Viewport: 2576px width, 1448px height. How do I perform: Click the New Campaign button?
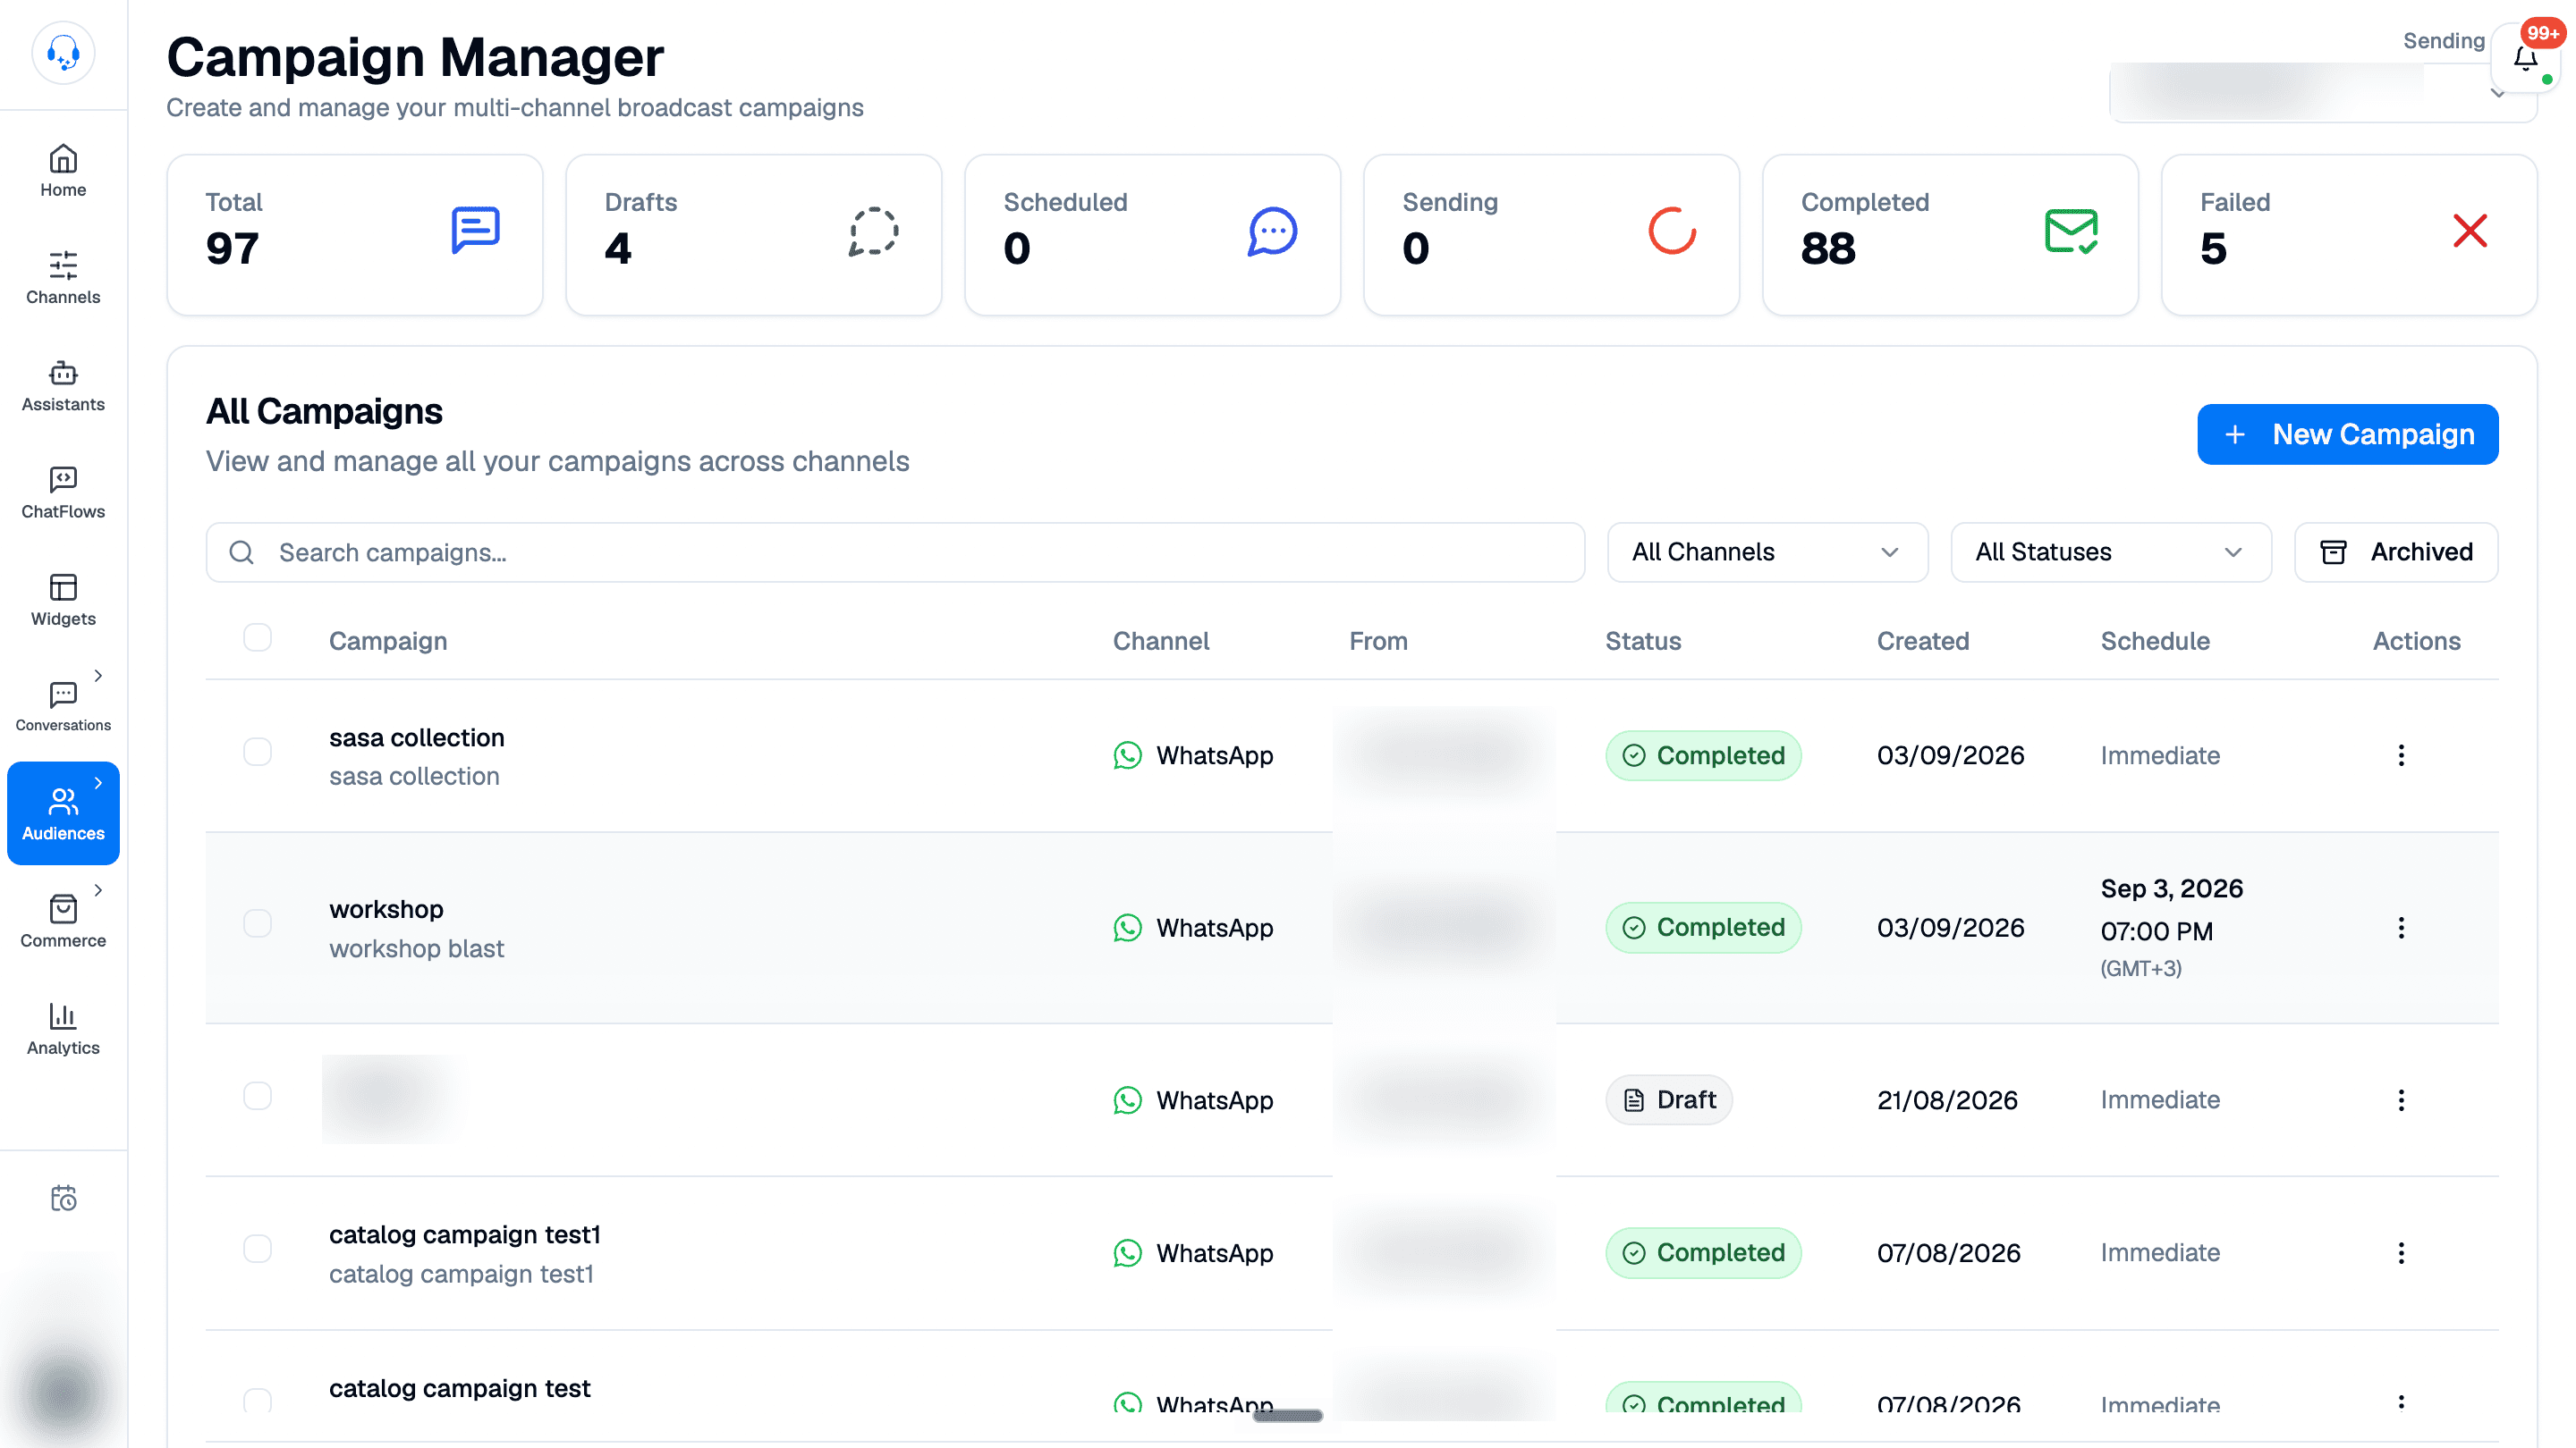click(2347, 434)
